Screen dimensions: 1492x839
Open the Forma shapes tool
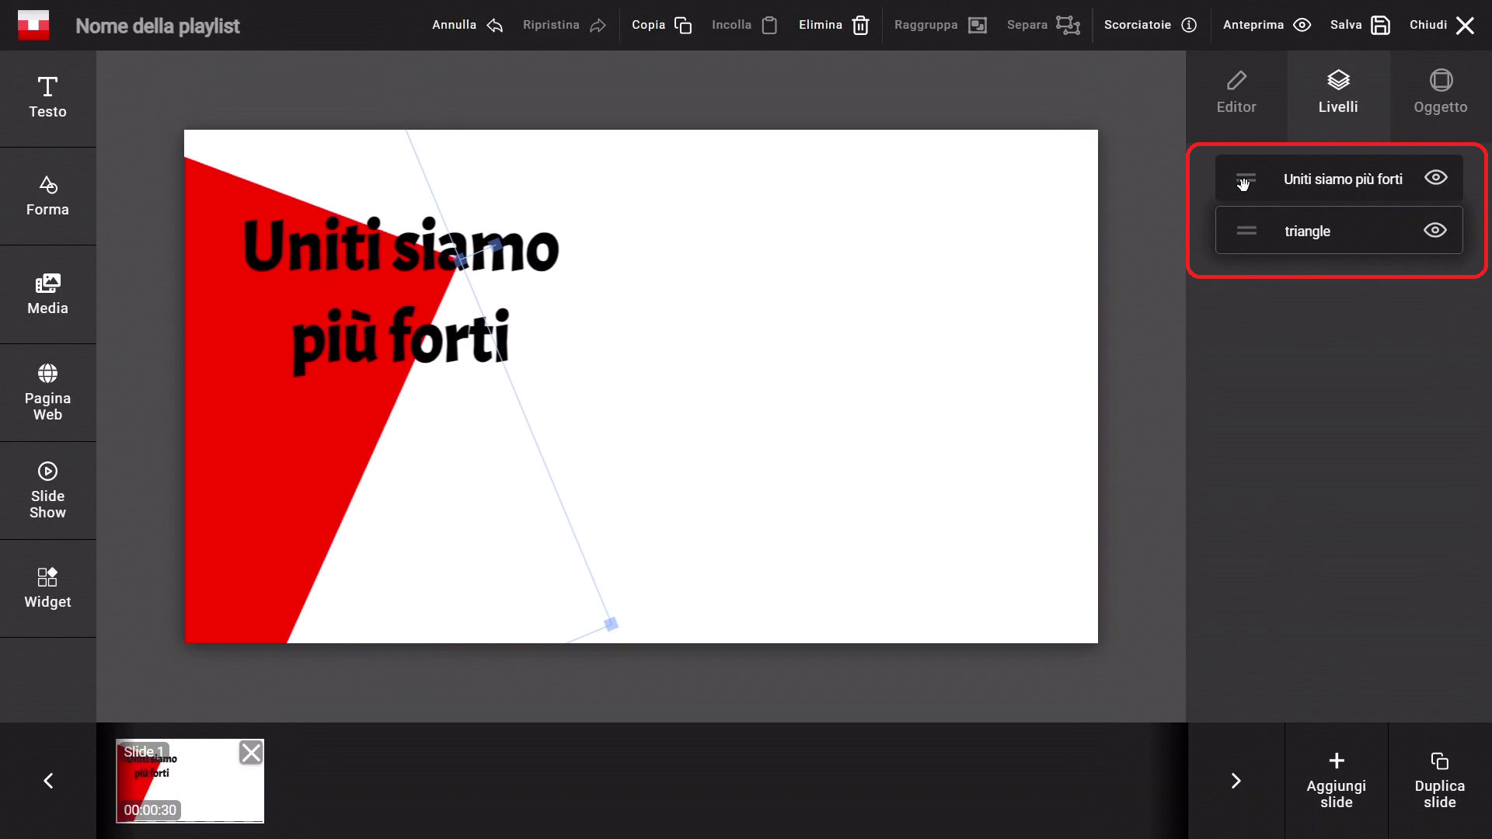47,196
